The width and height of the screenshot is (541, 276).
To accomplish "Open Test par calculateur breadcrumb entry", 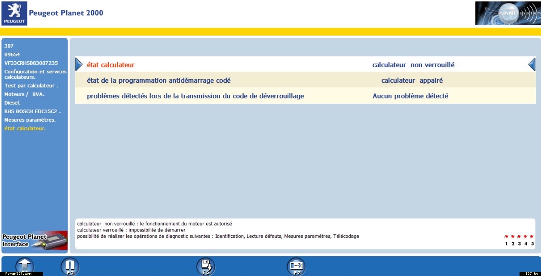I will pos(31,86).
